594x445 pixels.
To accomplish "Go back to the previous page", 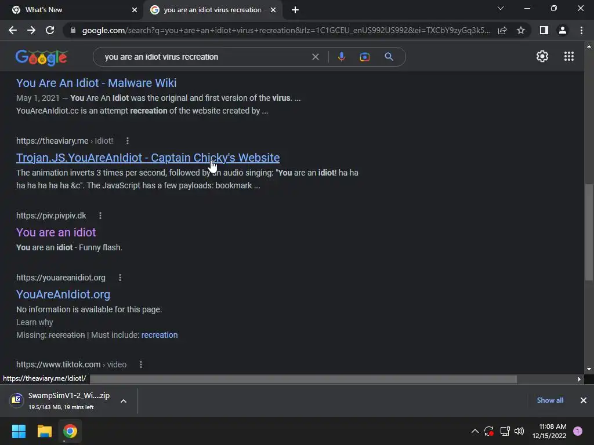I will (13, 30).
